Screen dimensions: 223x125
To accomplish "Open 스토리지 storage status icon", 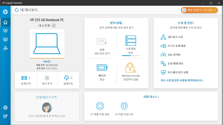I will (131, 41).
